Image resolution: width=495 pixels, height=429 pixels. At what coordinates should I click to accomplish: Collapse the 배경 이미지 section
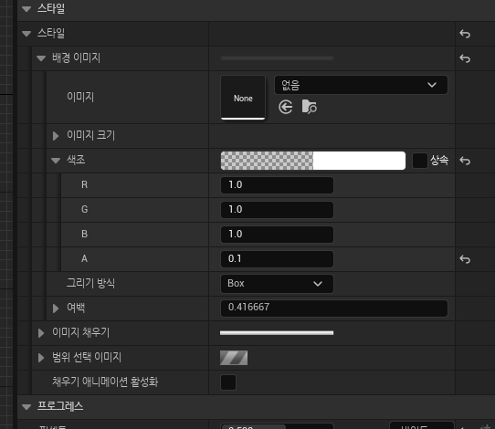point(41,58)
